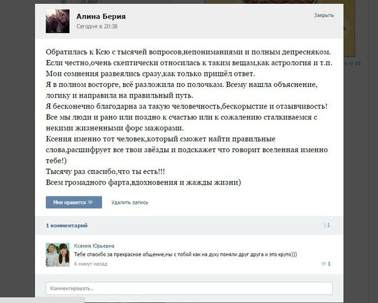Toggle the comment sort order arrows
Image resolution: width=378 pixels, height=303 pixels.
click(327, 225)
